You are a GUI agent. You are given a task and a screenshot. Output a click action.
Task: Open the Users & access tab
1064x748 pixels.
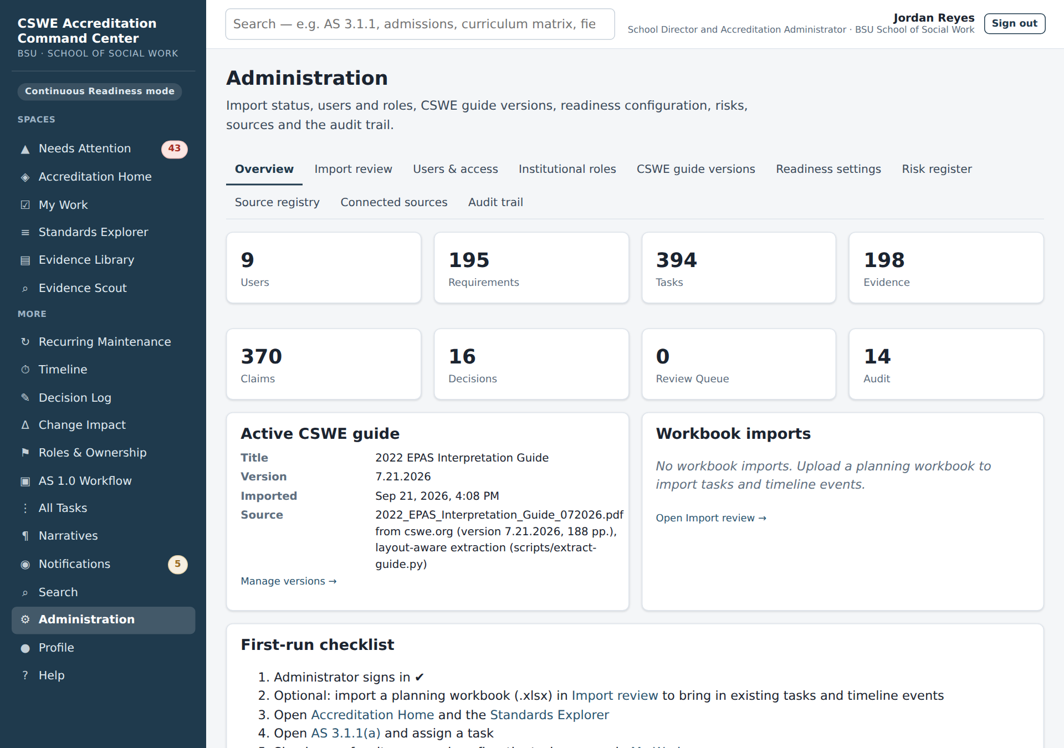(455, 169)
